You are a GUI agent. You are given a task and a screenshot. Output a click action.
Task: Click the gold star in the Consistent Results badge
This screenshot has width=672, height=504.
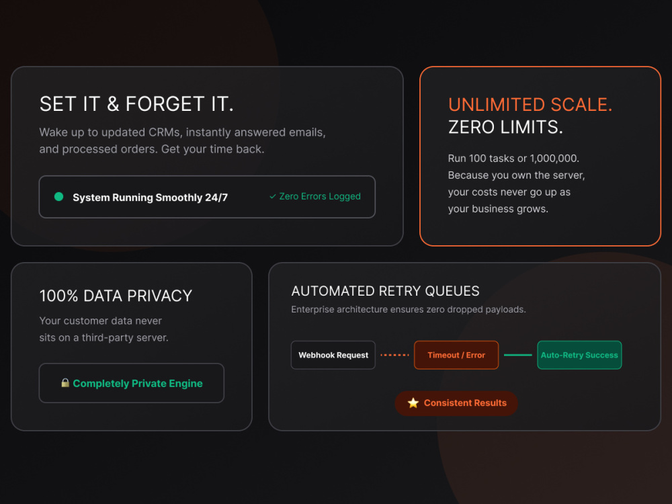click(413, 403)
